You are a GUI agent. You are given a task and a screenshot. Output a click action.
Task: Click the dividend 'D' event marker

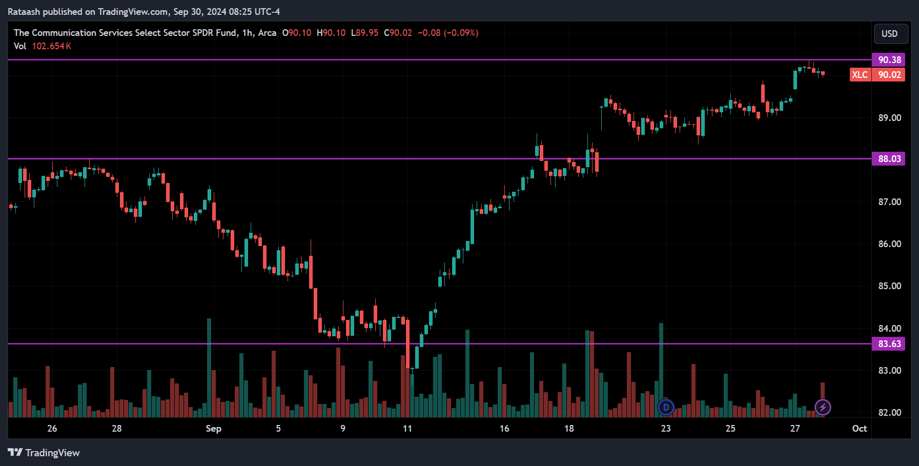pos(666,408)
